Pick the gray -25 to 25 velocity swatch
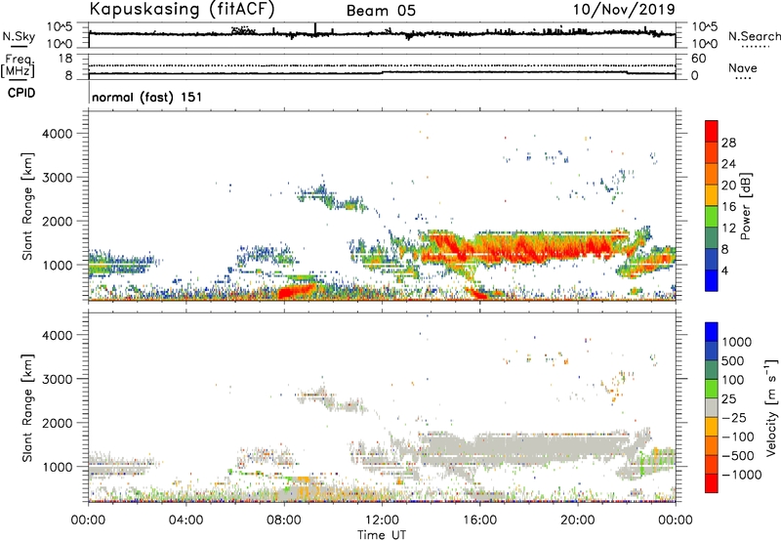Screen dimensions: 781x541 click(x=712, y=407)
